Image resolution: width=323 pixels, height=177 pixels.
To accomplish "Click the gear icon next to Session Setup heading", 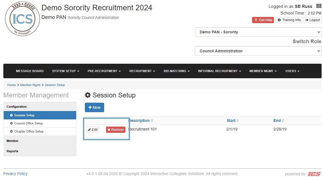I will pyautogui.click(x=88, y=95).
